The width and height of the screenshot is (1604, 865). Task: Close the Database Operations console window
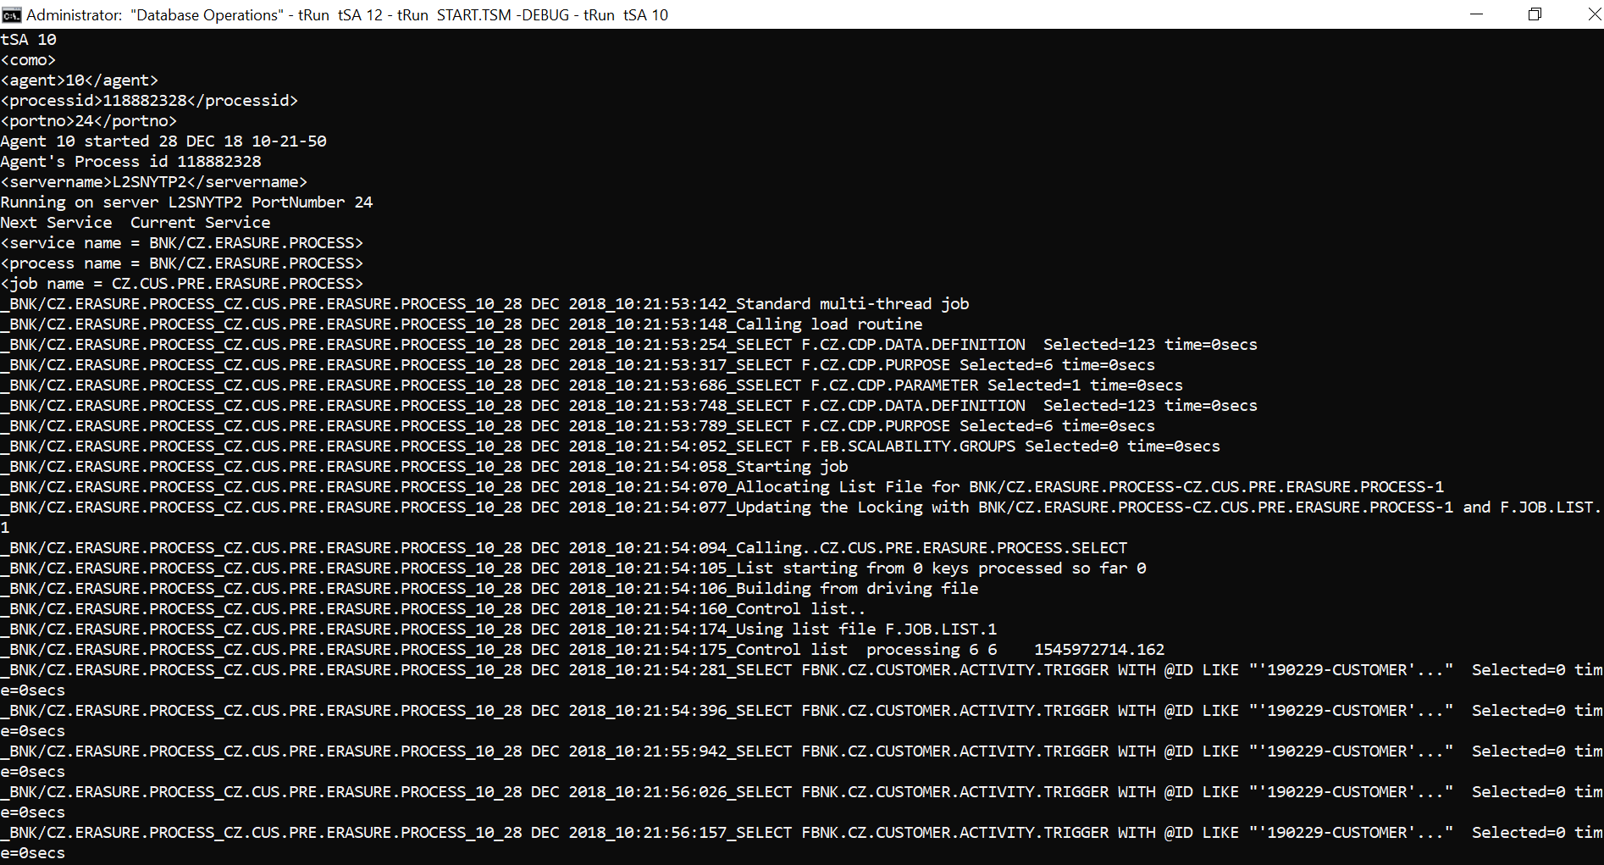(1592, 14)
